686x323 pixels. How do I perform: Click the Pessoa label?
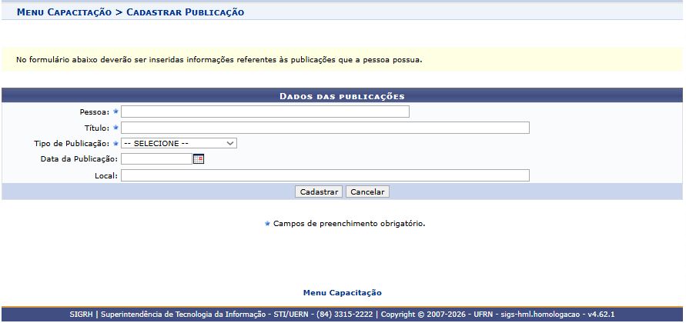pos(95,112)
